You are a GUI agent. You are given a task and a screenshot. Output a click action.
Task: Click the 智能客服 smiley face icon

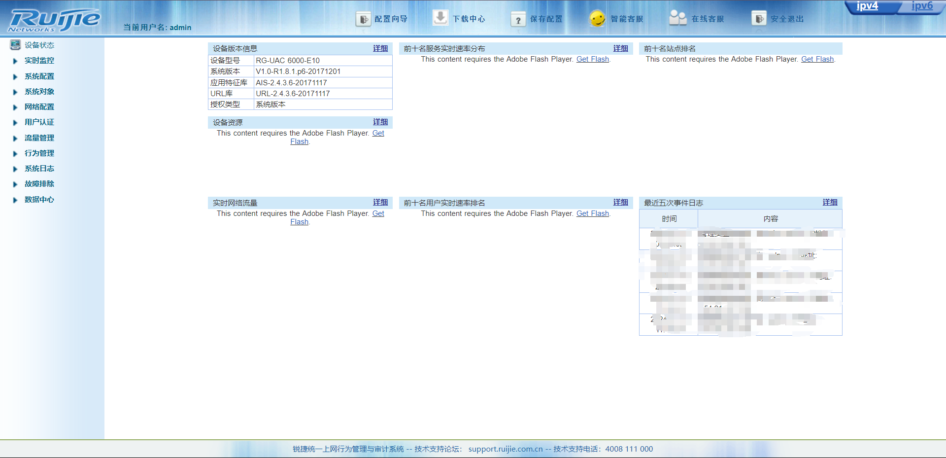click(597, 19)
